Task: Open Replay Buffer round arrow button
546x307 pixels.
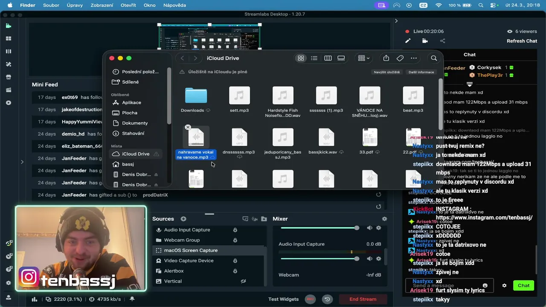Action: point(327,299)
